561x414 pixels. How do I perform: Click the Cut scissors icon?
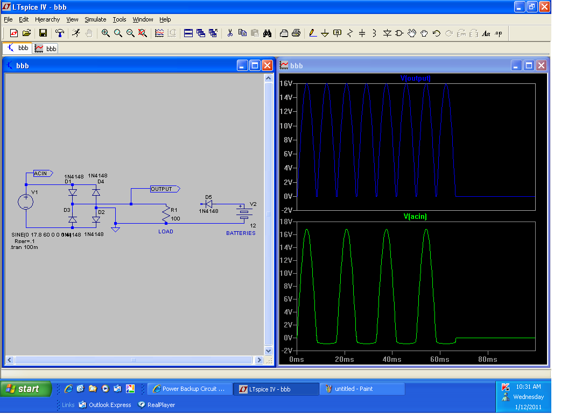[230, 33]
